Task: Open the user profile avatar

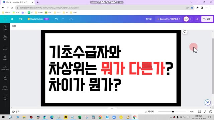Action: (x=186, y=19)
